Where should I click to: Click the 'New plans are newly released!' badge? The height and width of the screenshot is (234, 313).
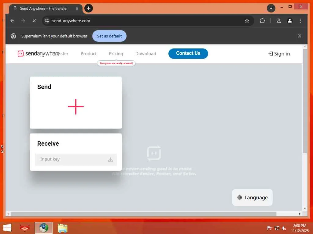coord(116,63)
